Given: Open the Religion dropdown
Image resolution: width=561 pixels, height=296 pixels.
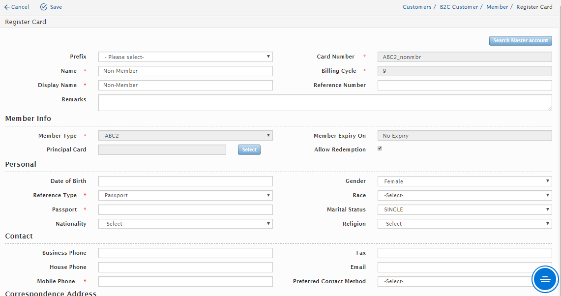Looking at the screenshot, I should [x=465, y=224].
